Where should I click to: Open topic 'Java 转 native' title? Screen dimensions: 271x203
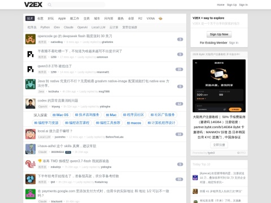click(103, 83)
